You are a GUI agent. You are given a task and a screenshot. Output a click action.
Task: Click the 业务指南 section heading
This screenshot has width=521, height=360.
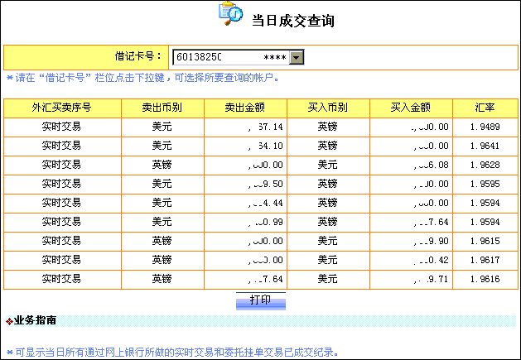point(35,320)
